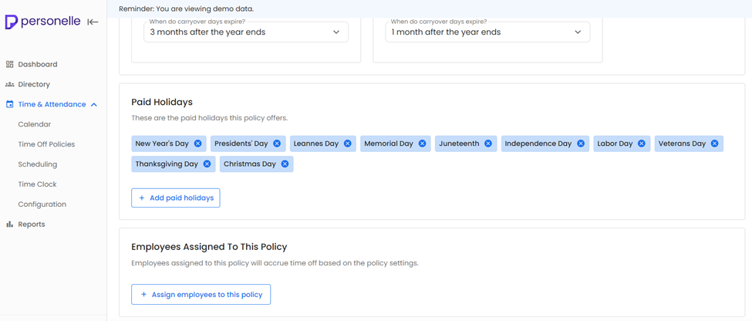Open the '3 months after the year ends' dropdown

[x=246, y=32]
